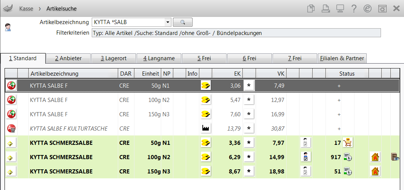Switch to the 2 Anbieter tab
Viewport: 404px width, 190px height.
click(68, 58)
